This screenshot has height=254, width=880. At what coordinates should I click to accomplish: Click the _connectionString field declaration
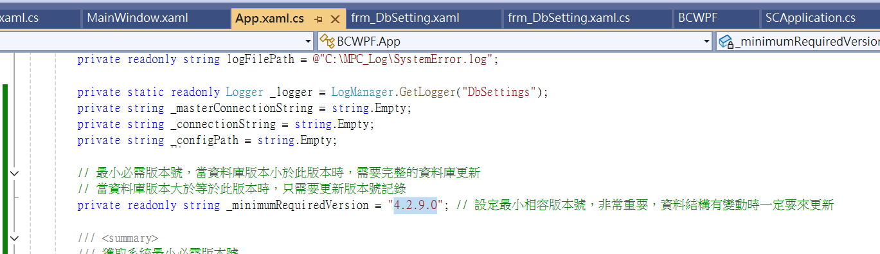[x=223, y=124]
